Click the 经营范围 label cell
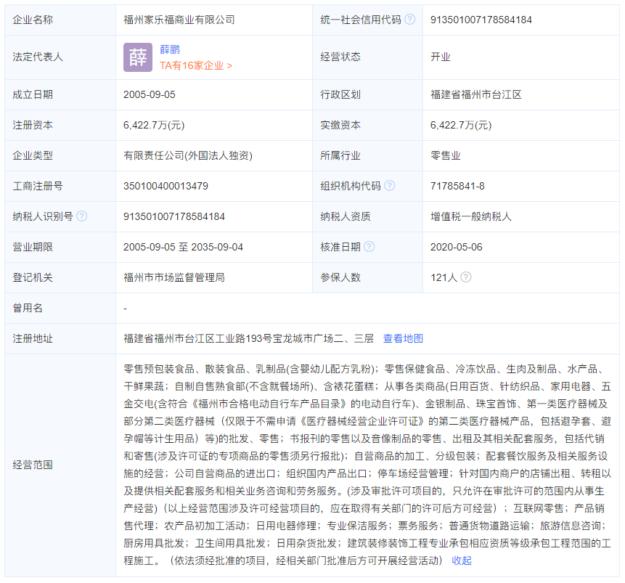The height and width of the screenshot is (583, 625). (60, 465)
